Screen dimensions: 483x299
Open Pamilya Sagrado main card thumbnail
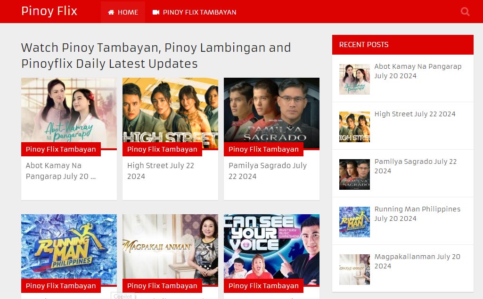pos(271,111)
